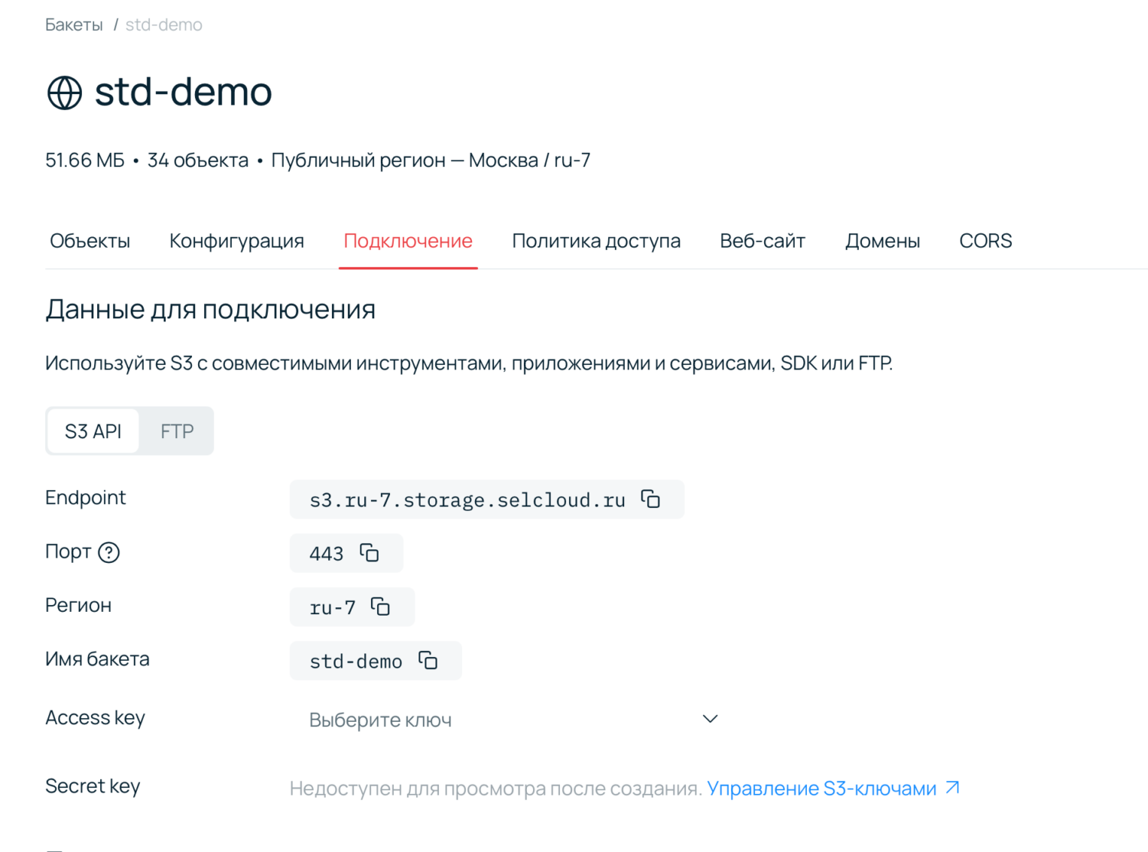Select the Подключение tab
The image size is (1148, 852).
(408, 241)
